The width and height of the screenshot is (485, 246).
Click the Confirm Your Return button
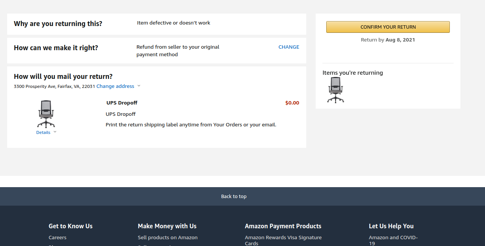[388, 27]
